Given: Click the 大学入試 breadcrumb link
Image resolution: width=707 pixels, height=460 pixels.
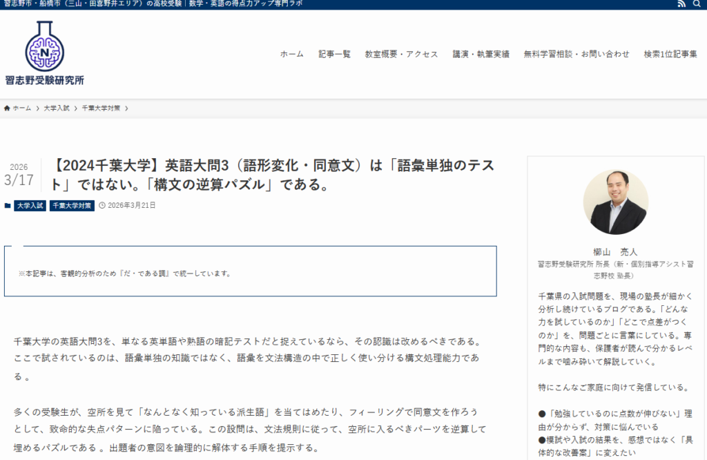Looking at the screenshot, I should [57, 108].
